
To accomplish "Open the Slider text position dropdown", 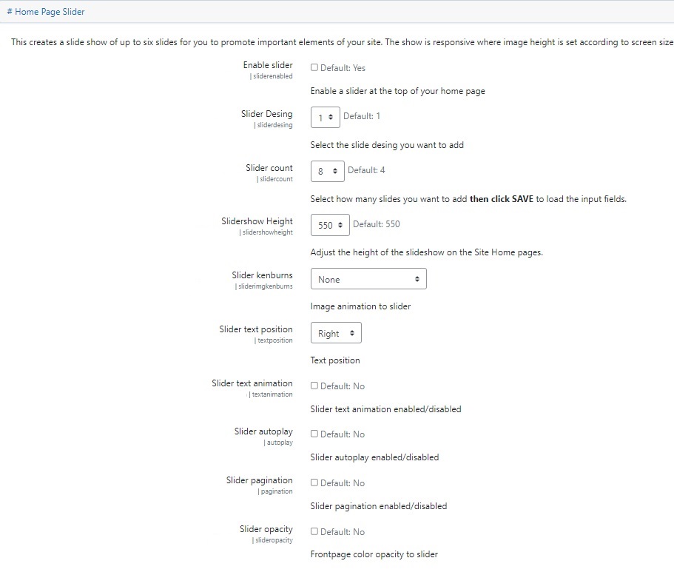I will (x=336, y=333).
